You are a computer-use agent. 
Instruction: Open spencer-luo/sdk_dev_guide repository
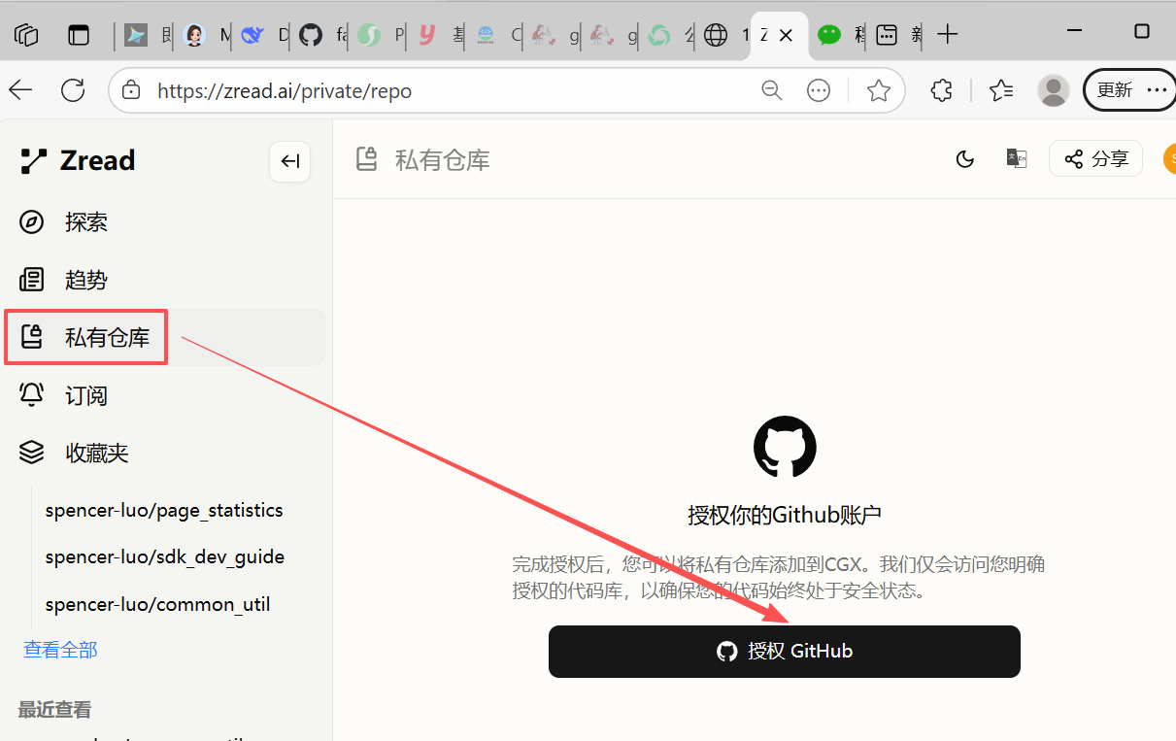(165, 556)
